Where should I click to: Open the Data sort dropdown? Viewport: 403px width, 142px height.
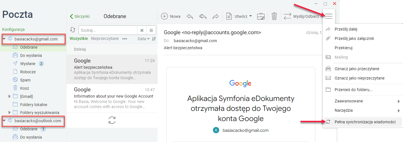pyautogui.click(x=144, y=39)
